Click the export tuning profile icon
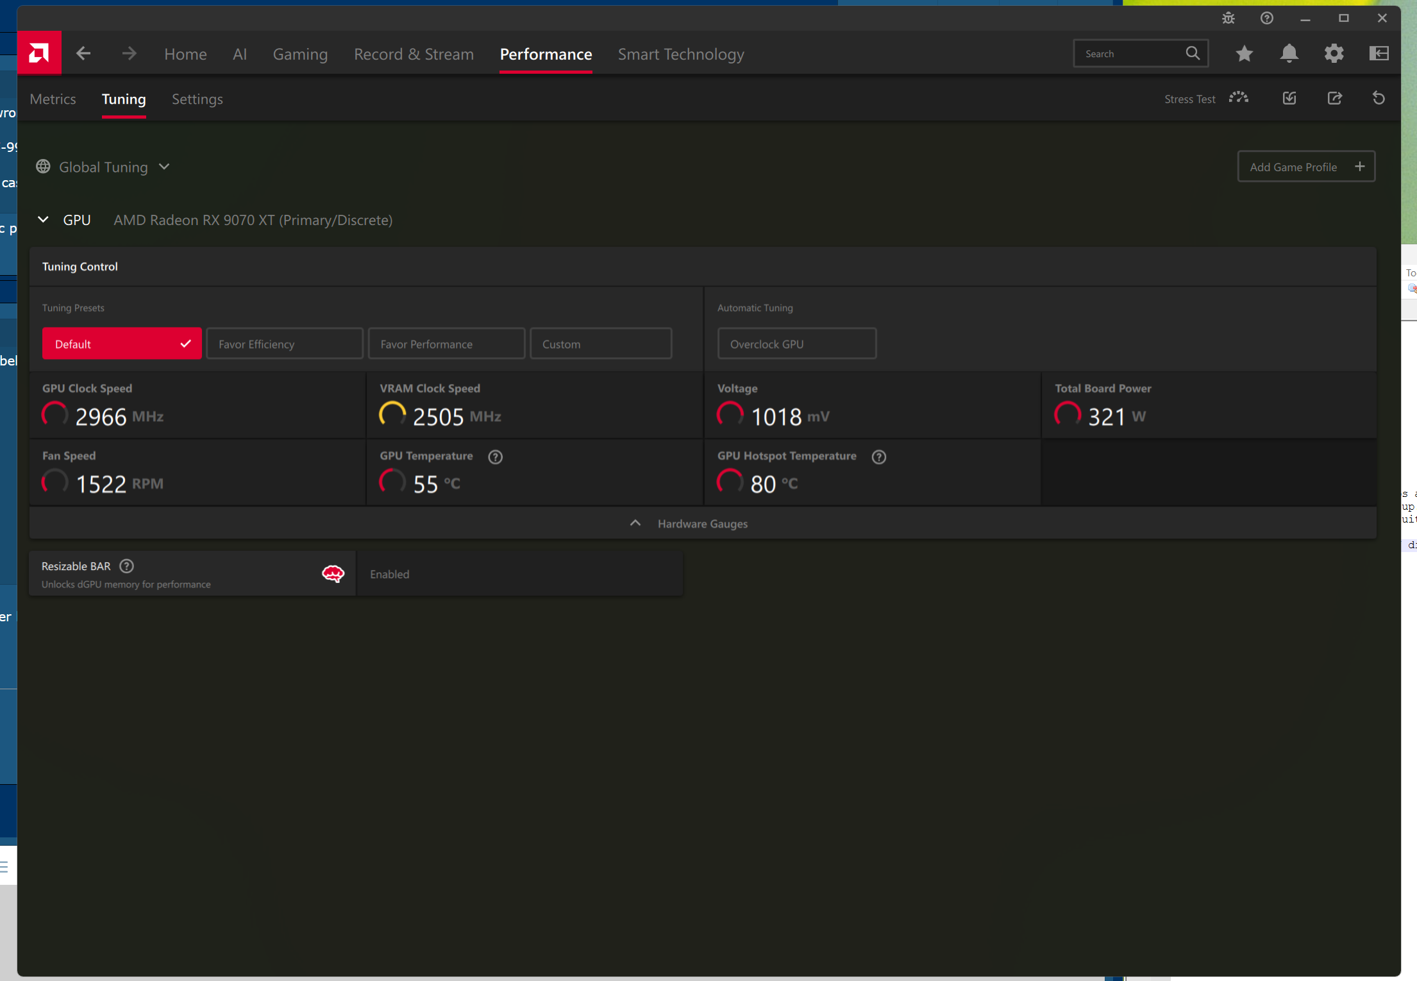The image size is (1417, 981). tap(1334, 98)
